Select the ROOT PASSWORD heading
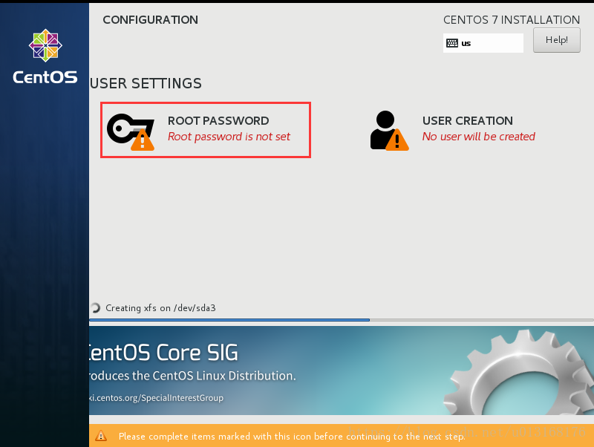The width and height of the screenshot is (594, 447). [x=218, y=121]
